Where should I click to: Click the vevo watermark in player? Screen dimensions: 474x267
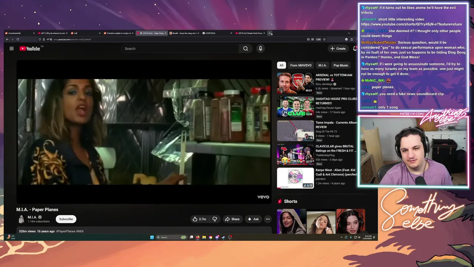click(x=263, y=197)
